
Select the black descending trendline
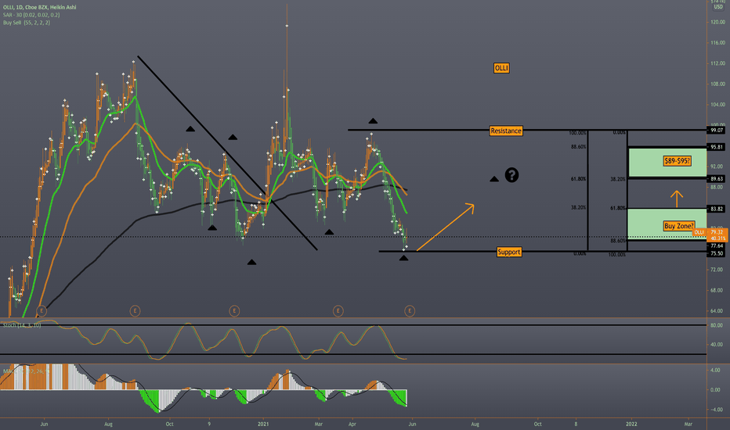[227, 153]
